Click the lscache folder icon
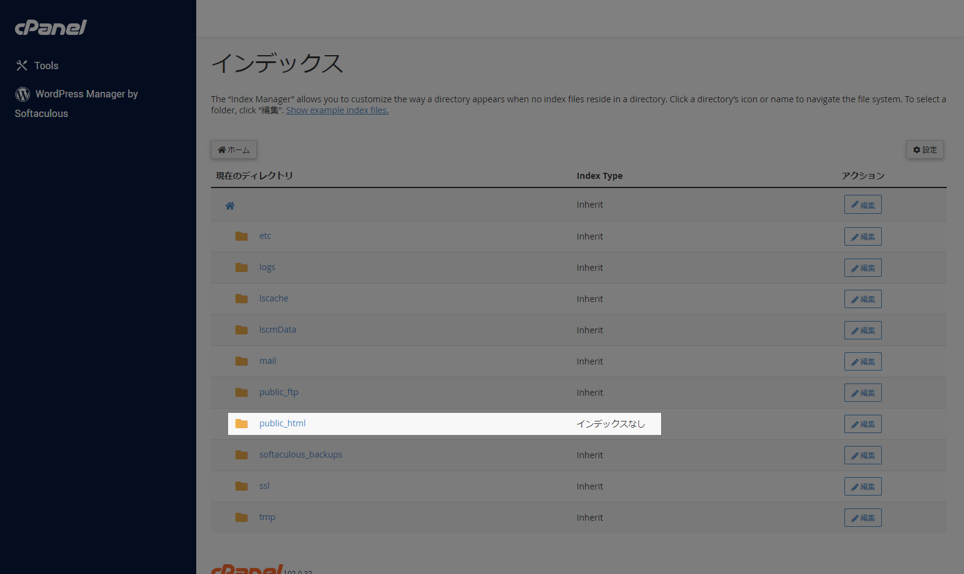Screen dimensions: 964x574 click(242, 299)
